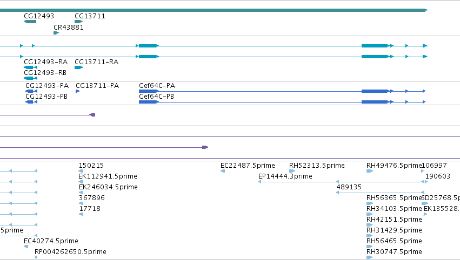Click the CG13711-RA transcript label
Viewport: 460px width, 260px height.
pyautogui.click(x=97, y=62)
